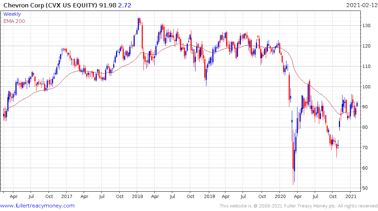Click the latest candlestick at 91.98
The image size is (378, 211).
357,104
